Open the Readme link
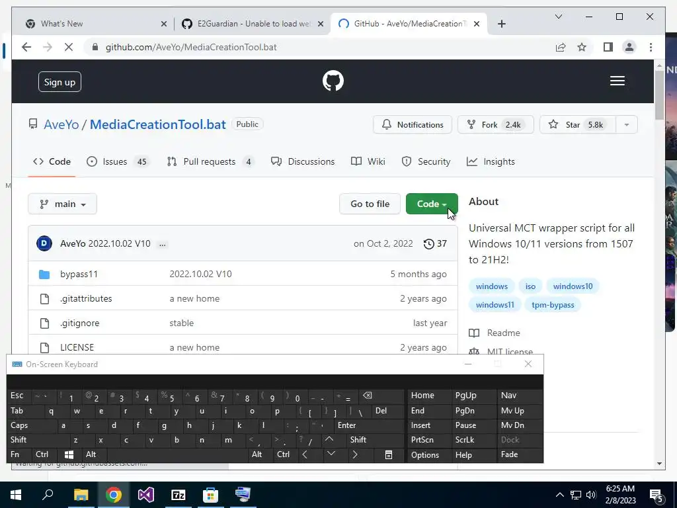The width and height of the screenshot is (677, 508). [x=503, y=333]
